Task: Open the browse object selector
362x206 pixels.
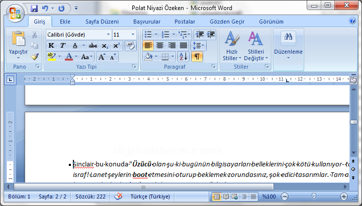Action: point(353,169)
